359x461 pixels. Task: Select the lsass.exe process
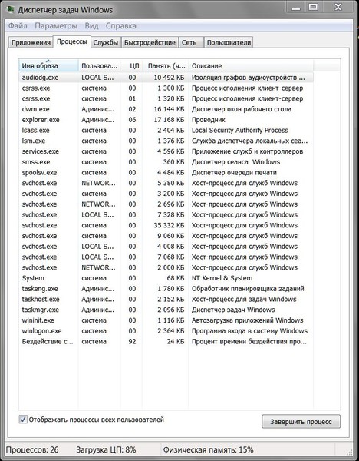pyautogui.click(x=166, y=131)
